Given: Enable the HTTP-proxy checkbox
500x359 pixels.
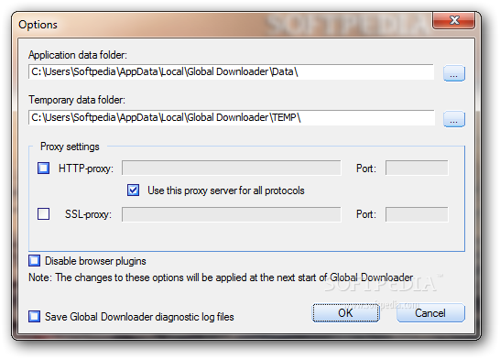Looking at the screenshot, I should pos(43,168).
